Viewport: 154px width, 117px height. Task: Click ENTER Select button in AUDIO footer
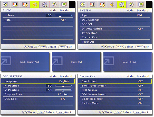47,47
